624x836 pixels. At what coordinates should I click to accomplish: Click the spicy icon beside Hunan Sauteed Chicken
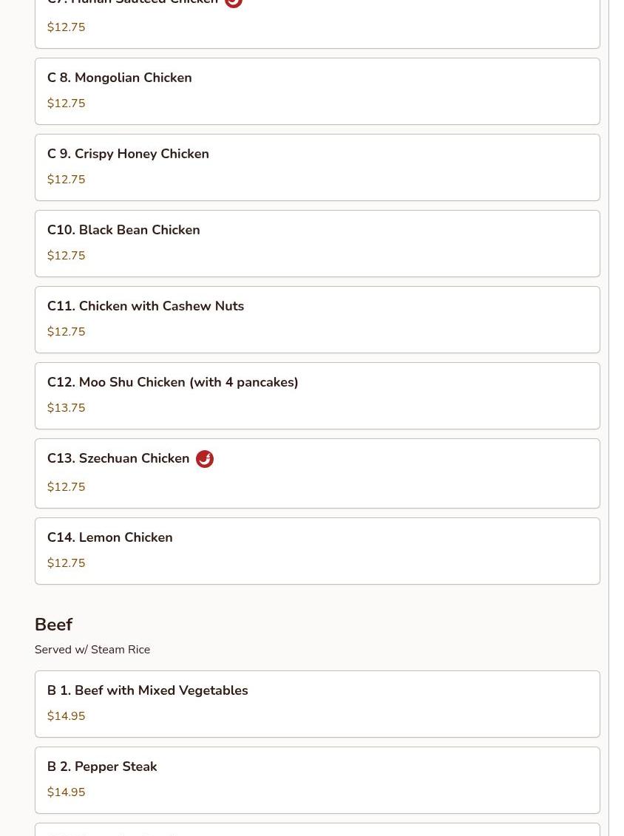[x=234, y=3]
